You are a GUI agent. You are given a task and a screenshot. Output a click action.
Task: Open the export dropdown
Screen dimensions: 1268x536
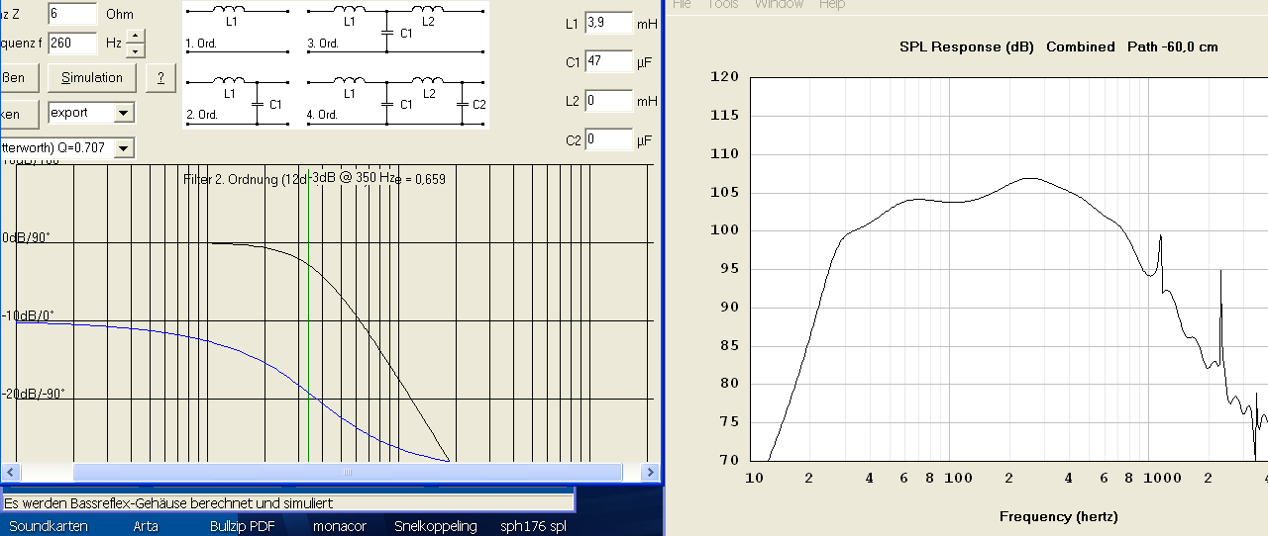[124, 113]
